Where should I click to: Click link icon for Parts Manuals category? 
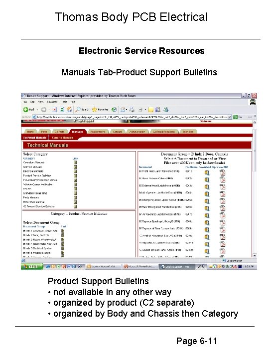pos(76,197)
